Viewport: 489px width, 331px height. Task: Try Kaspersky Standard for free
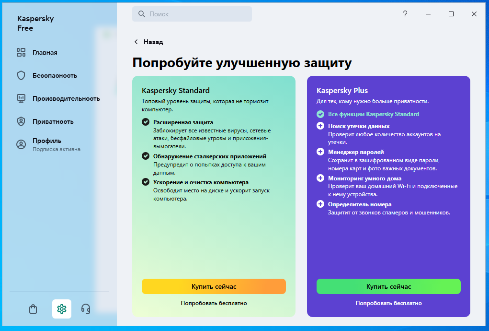(214, 303)
